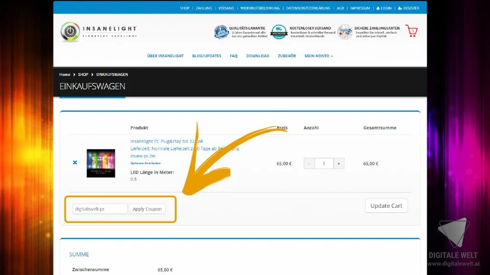Click the Gesamtsumme amount 65,00 € in product row
The width and height of the screenshot is (490, 275).
point(371,163)
